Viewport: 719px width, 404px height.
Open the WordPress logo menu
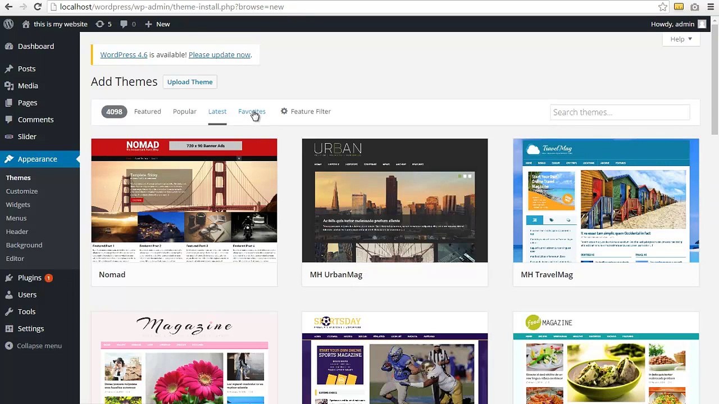[8, 24]
